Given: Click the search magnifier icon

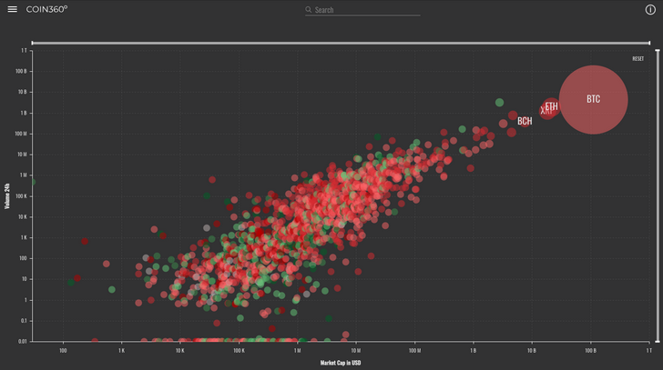Looking at the screenshot, I should (x=308, y=9).
